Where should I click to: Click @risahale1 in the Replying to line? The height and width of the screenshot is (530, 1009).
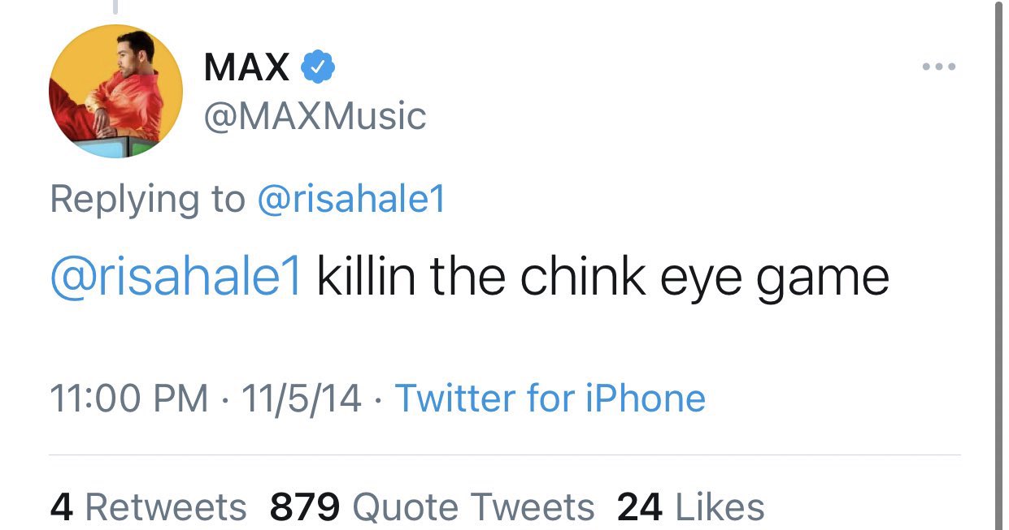(x=351, y=199)
